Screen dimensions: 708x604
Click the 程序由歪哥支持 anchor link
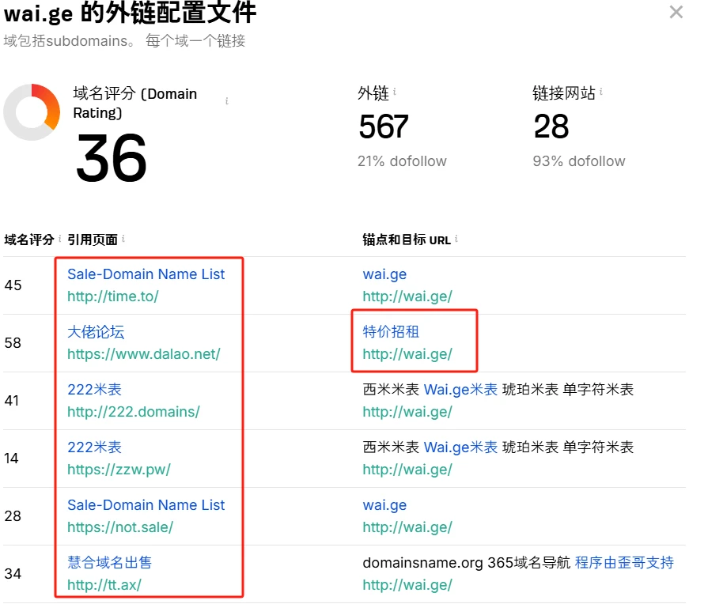click(x=624, y=563)
